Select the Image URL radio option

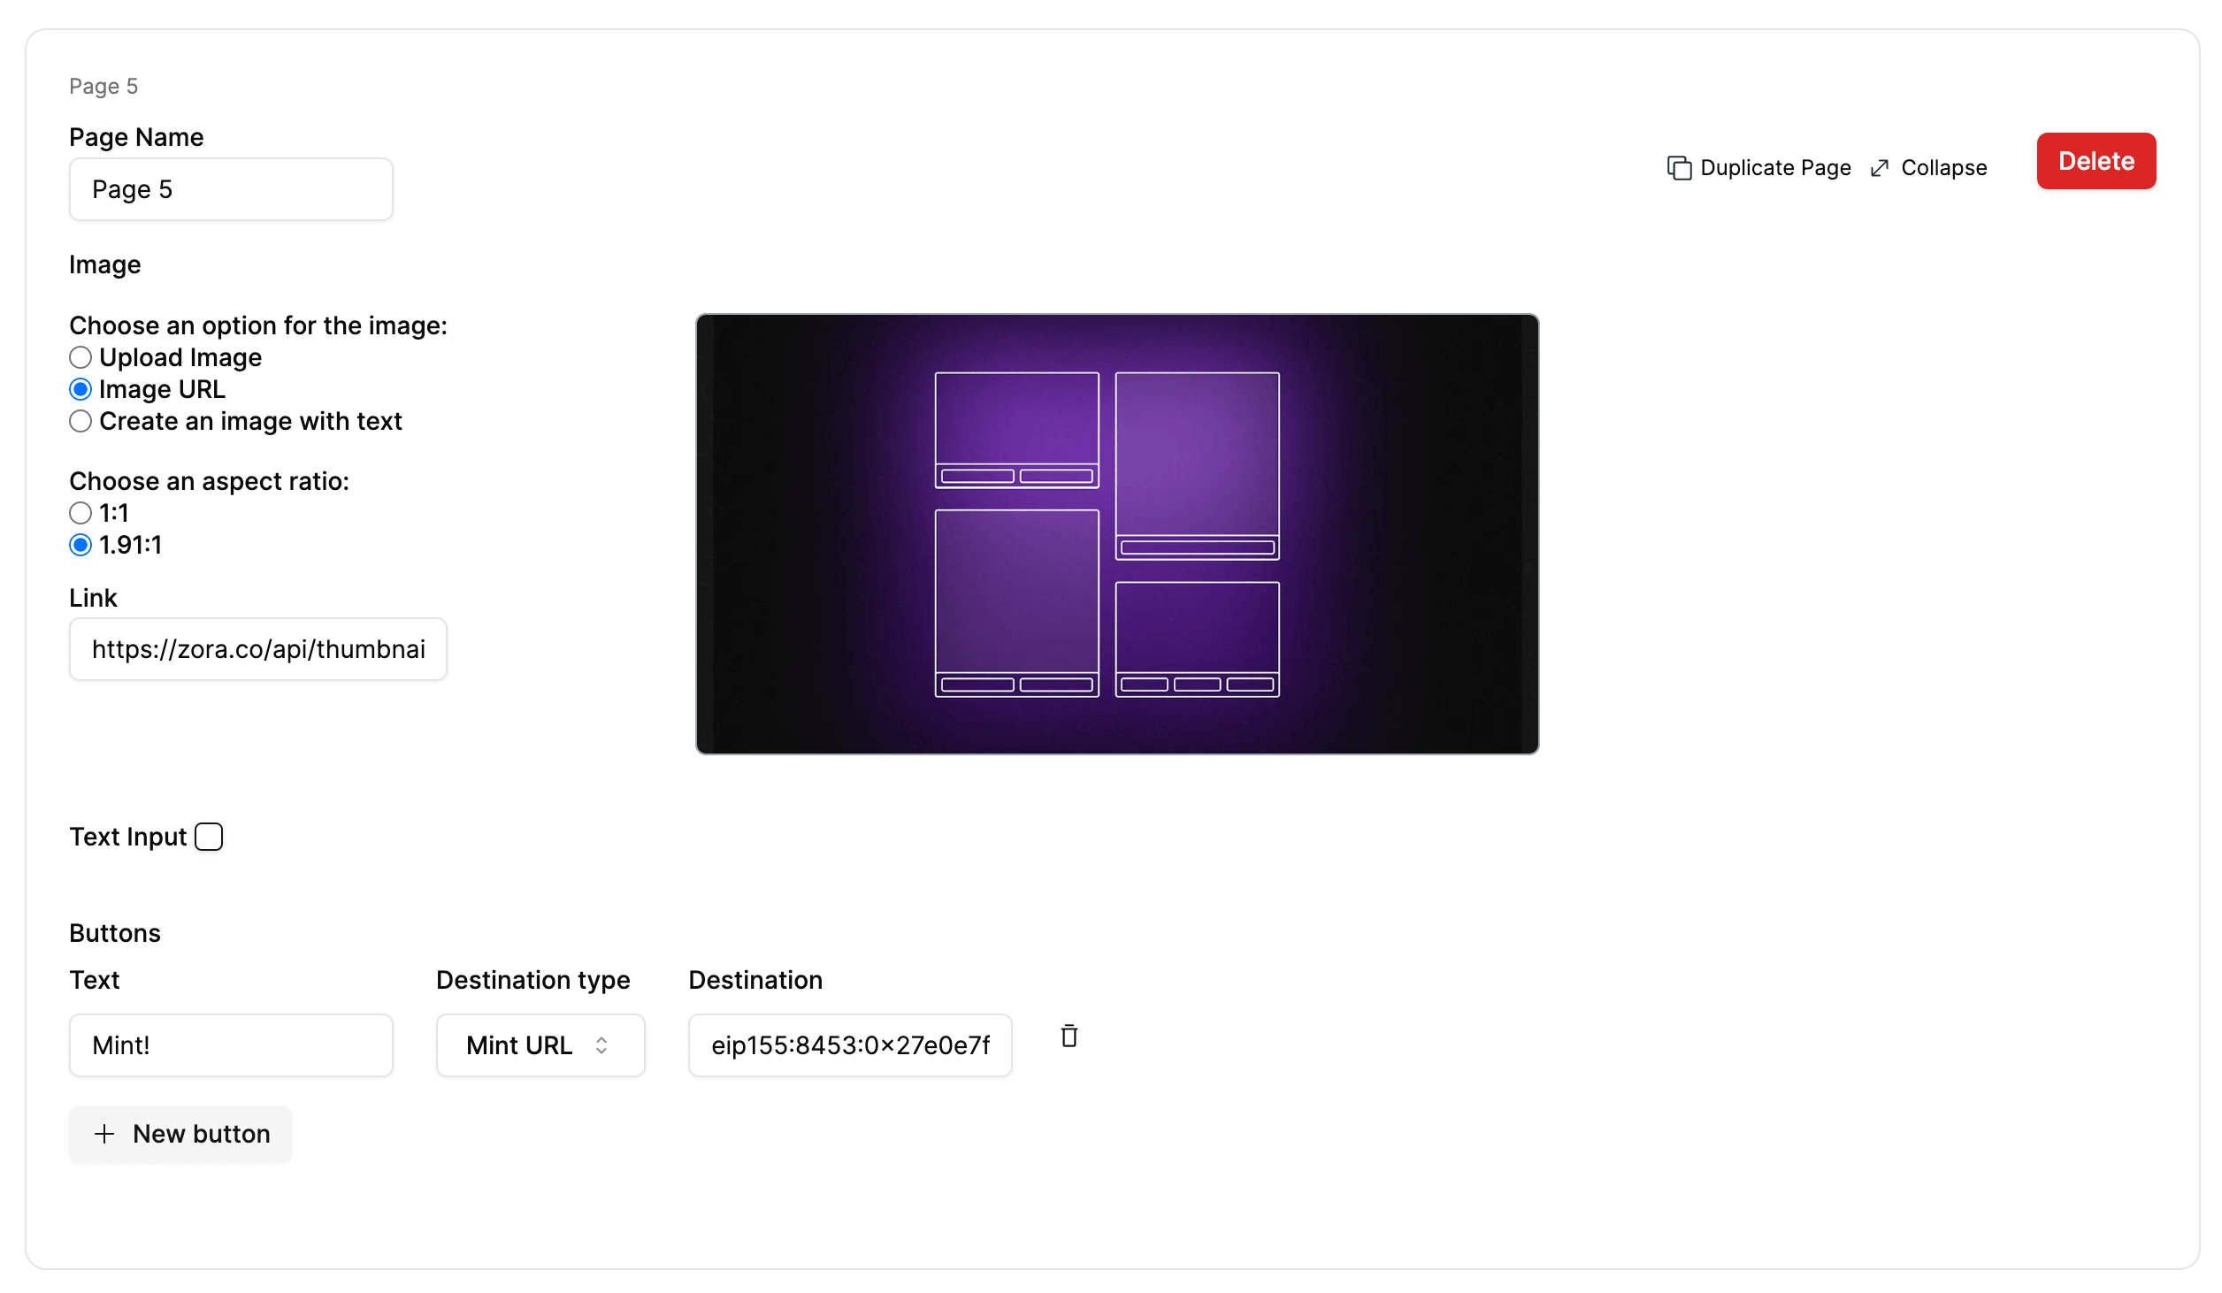(80, 389)
